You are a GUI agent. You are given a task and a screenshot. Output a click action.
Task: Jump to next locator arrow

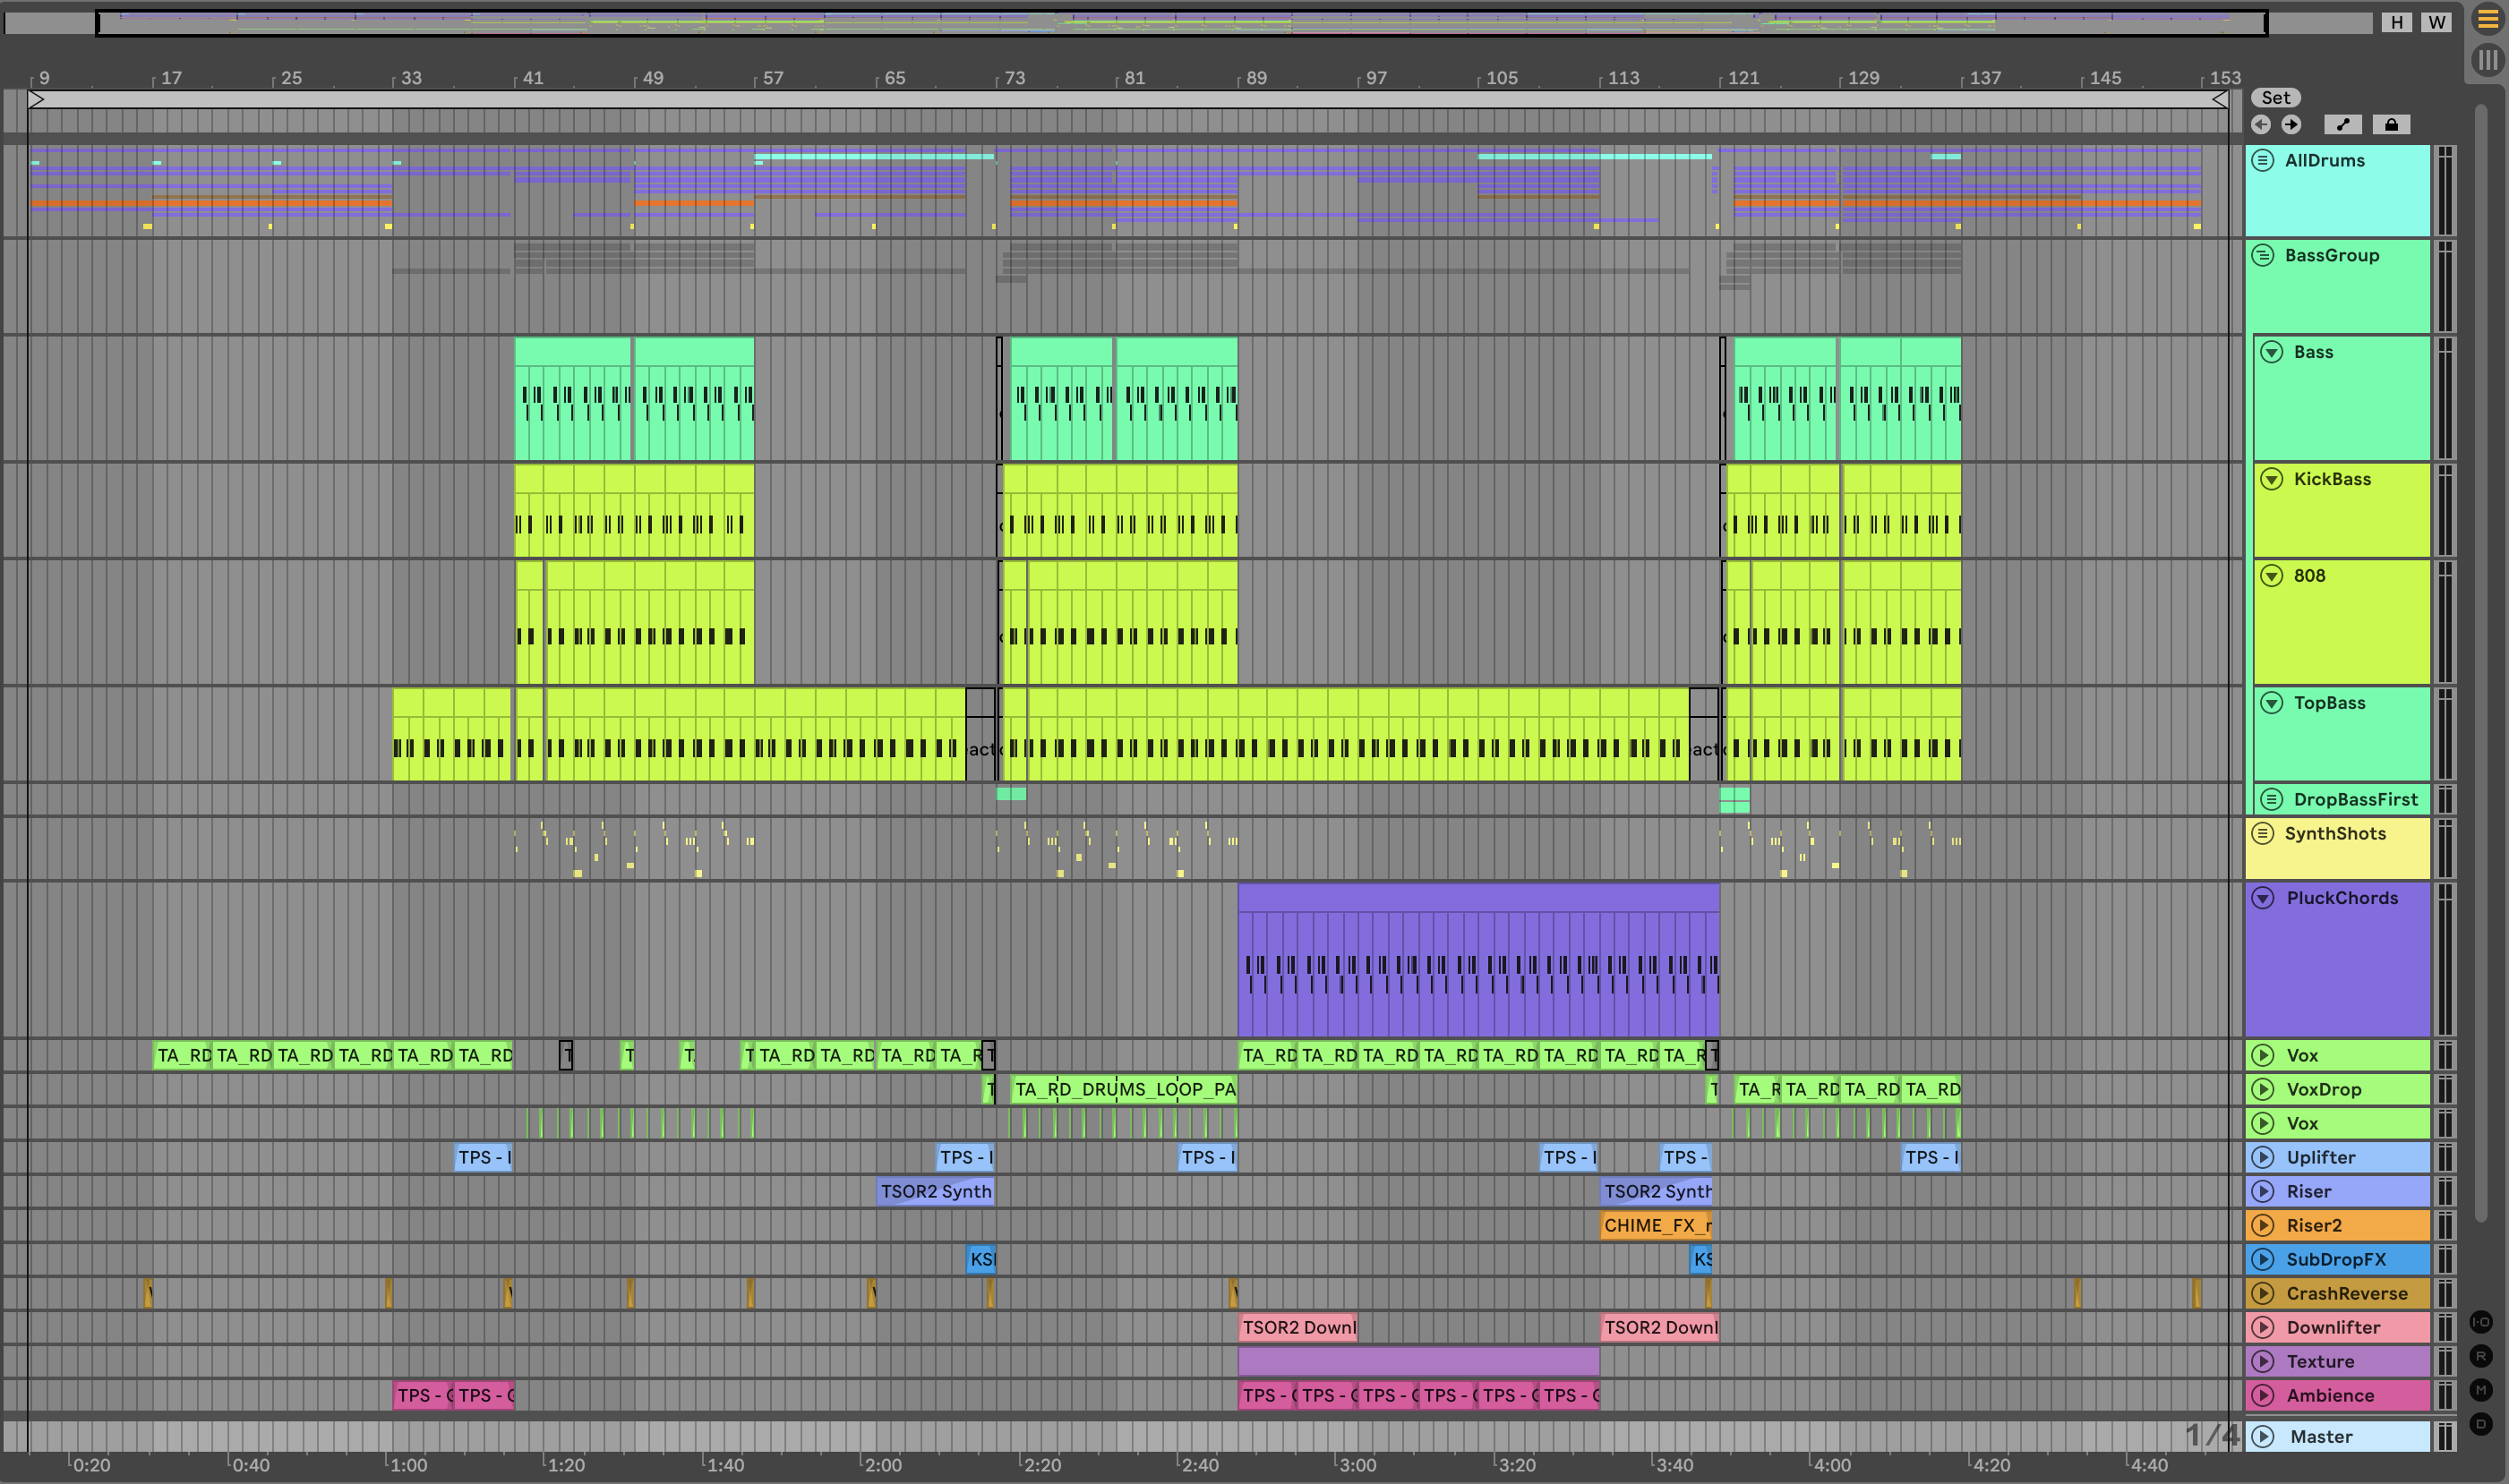2291,124
